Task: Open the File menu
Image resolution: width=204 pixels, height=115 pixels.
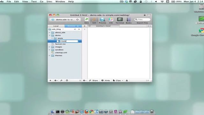Action: pyautogui.click(x=9, y=2)
